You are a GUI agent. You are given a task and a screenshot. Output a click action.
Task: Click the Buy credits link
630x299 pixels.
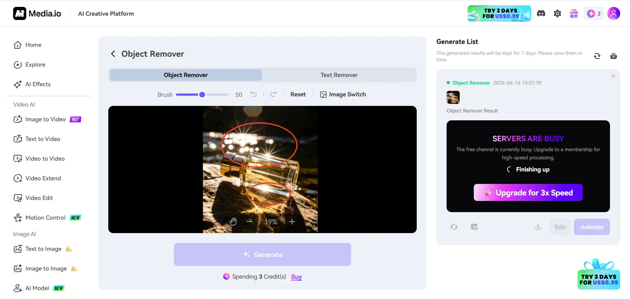(x=296, y=277)
